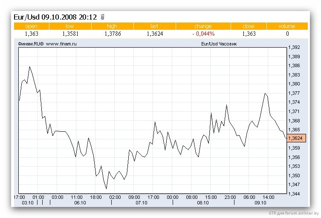Click the mobile phone icon beside the title
321x218 pixels.
click(x=103, y=17)
